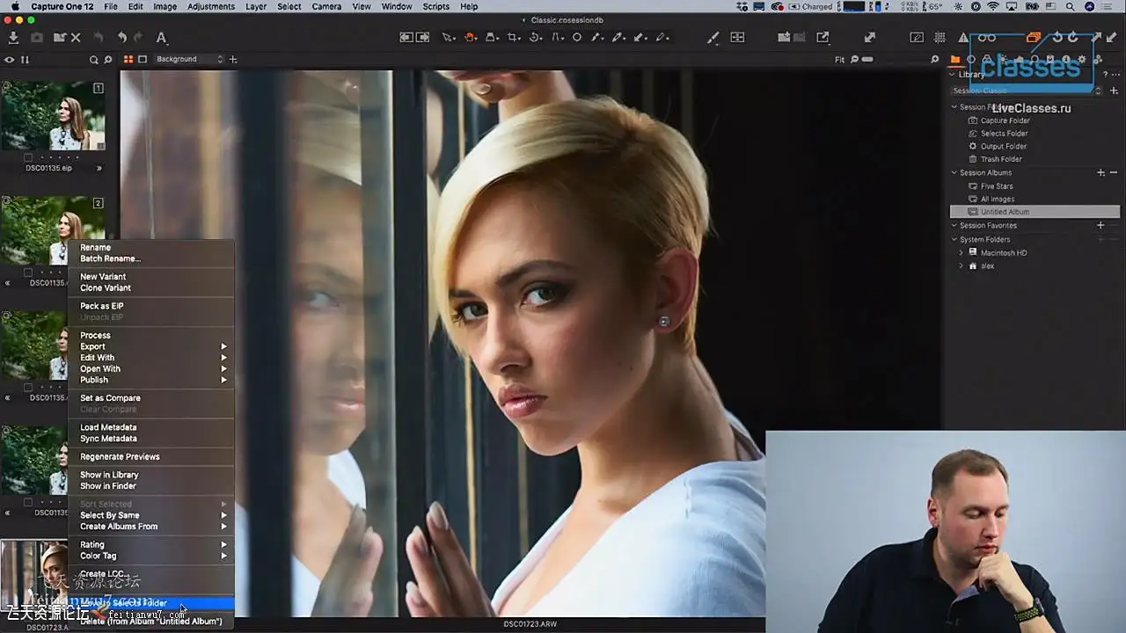
Task: Toggle the browser eye visibility icon
Action: (10, 60)
